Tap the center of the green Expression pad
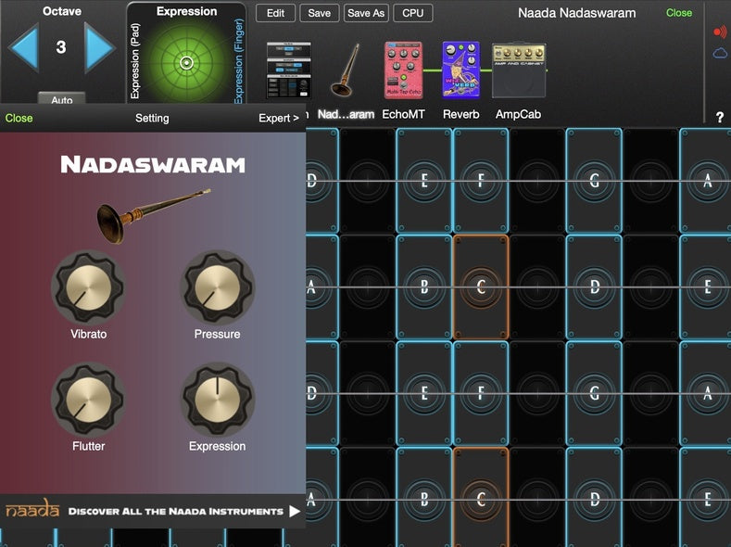This screenshot has height=547, width=731. pos(186,62)
